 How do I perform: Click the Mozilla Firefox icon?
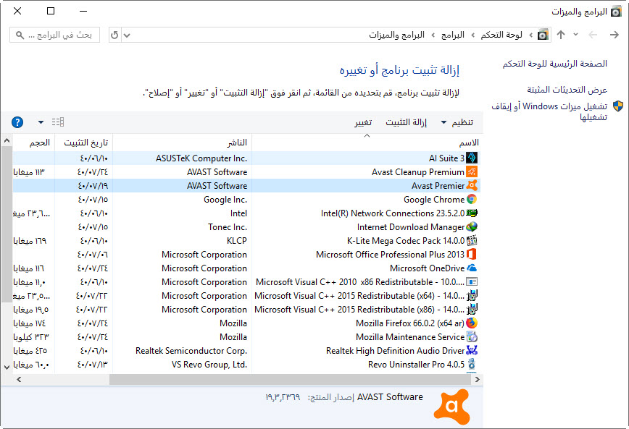pos(472,323)
